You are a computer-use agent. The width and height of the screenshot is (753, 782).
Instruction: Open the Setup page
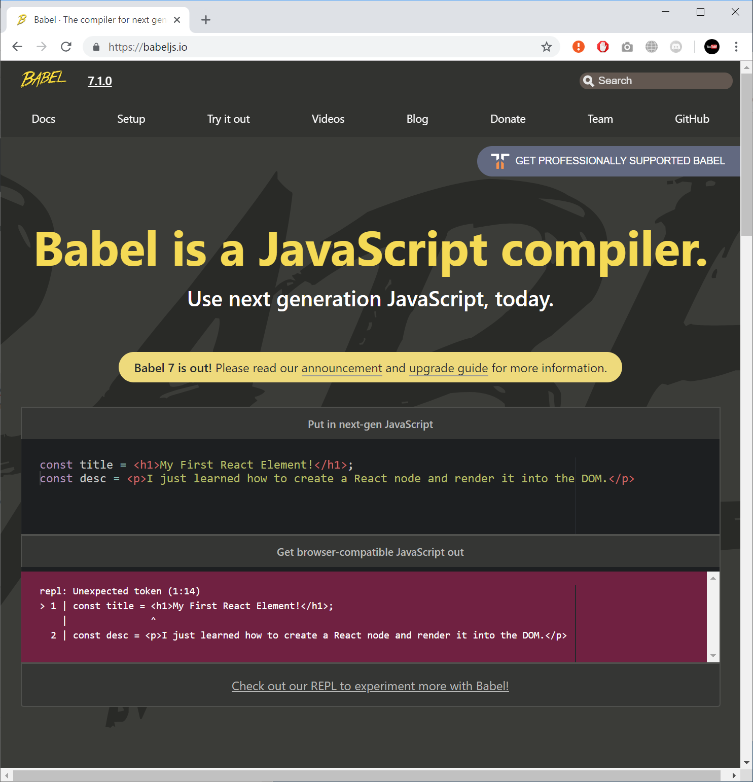(131, 119)
